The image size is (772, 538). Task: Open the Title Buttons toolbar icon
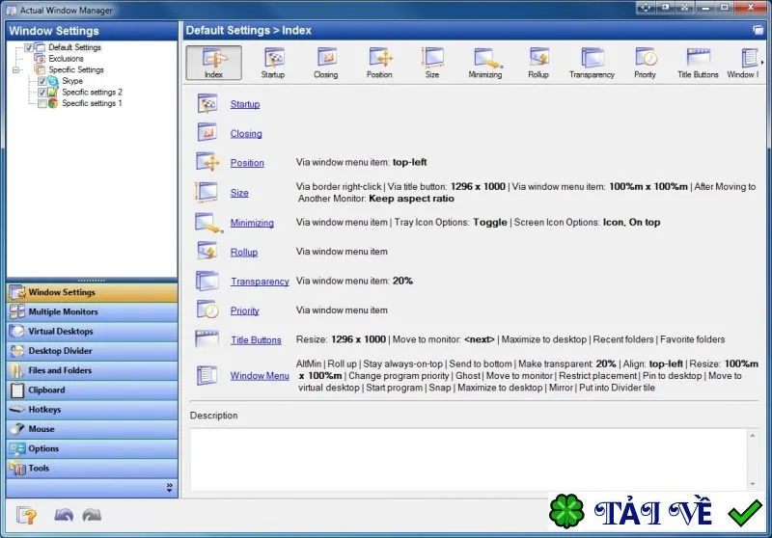(x=698, y=63)
